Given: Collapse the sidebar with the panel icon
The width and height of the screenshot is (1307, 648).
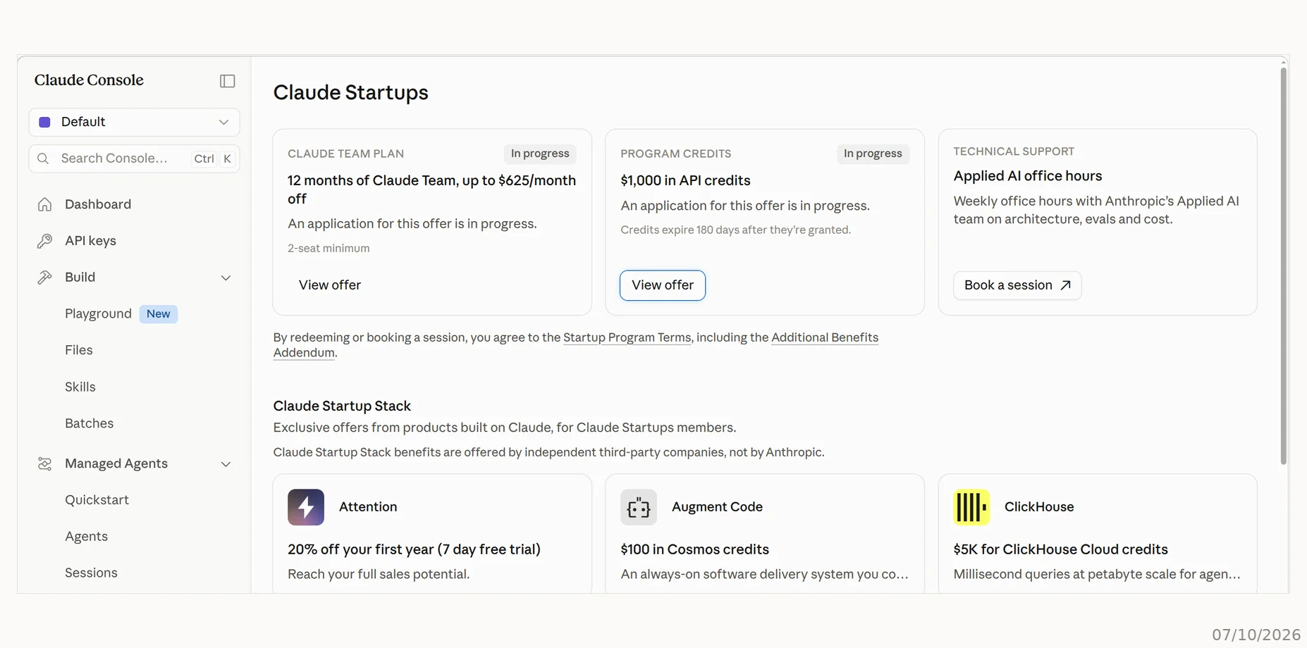Looking at the screenshot, I should point(227,81).
